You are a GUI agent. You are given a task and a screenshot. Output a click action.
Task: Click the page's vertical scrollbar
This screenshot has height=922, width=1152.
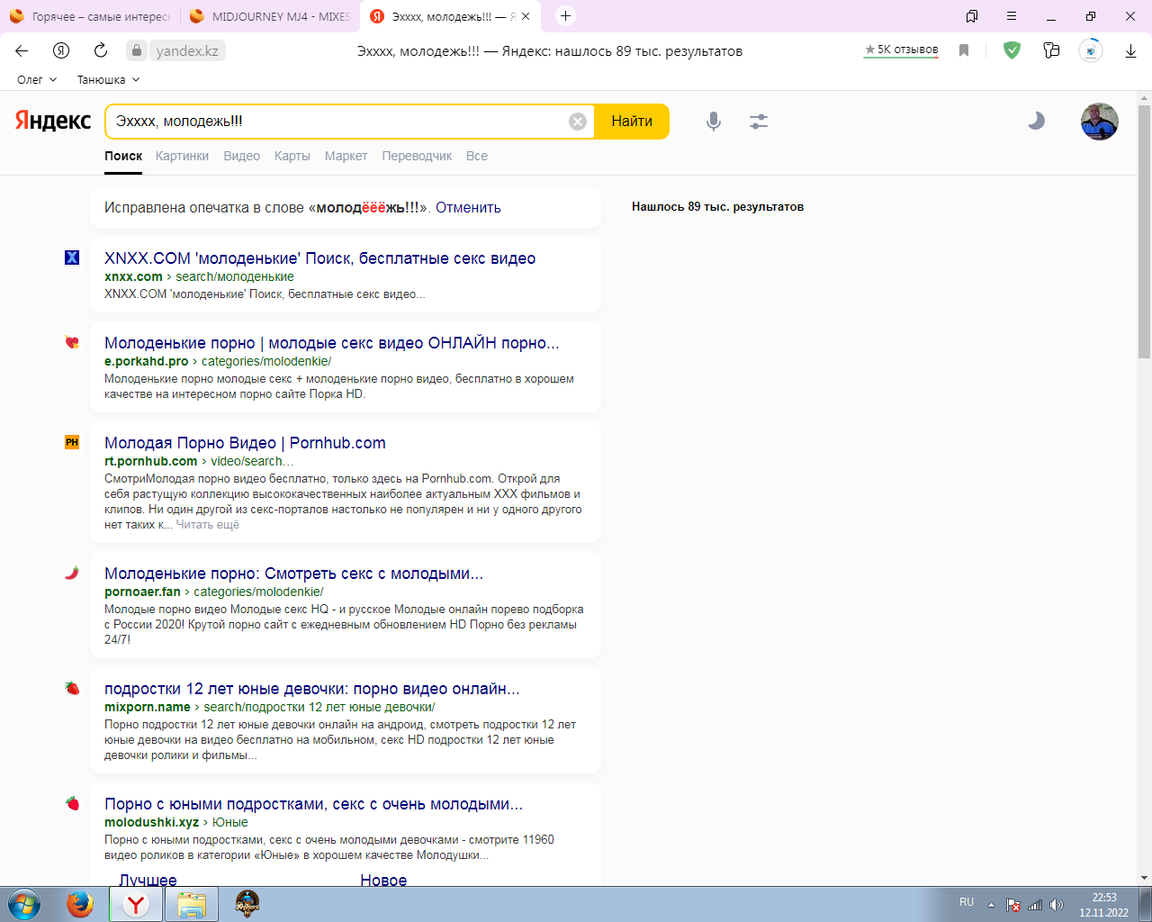tap(1144, 234)
